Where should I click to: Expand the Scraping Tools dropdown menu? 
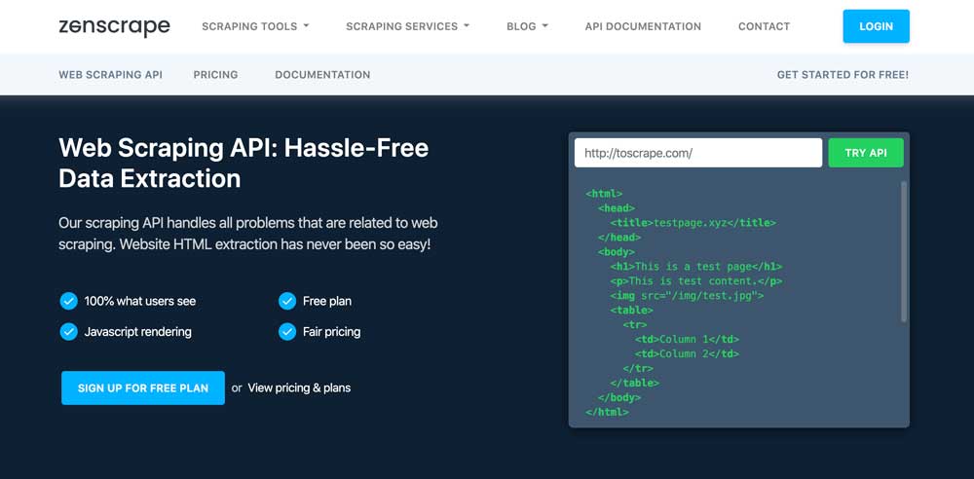click(255, 26)
